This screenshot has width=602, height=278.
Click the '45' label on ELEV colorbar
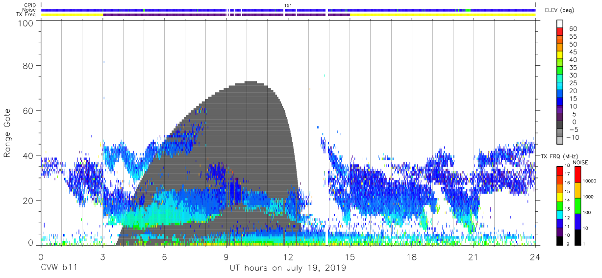point(573,52)
